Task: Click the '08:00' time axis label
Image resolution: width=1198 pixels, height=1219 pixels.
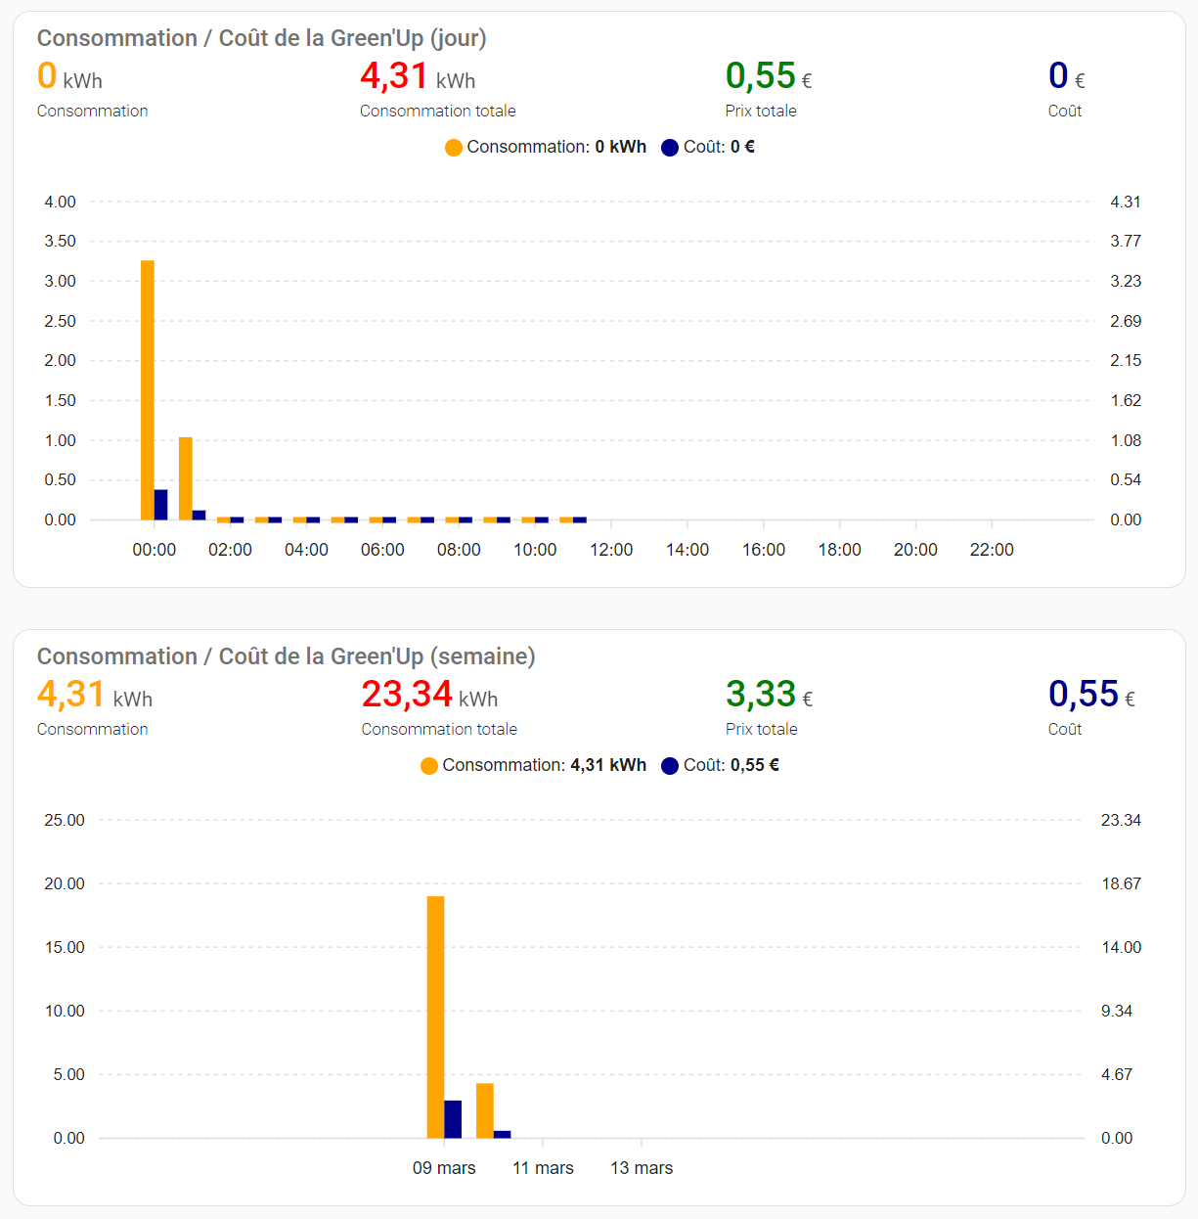Action: [459, 550]
